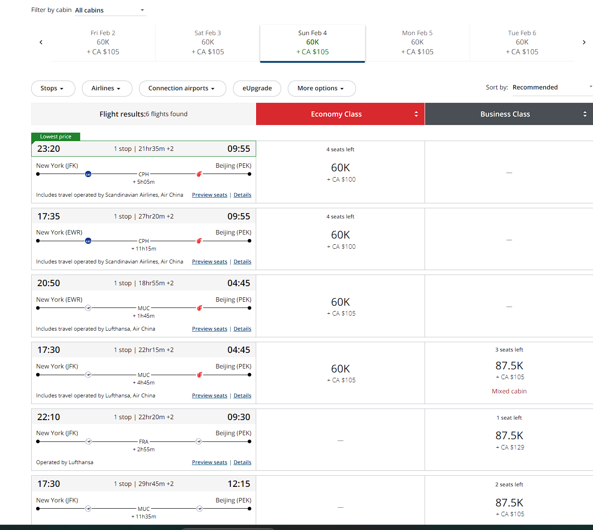
Task: Go to previous dates arrow
Action: (41, 42)
